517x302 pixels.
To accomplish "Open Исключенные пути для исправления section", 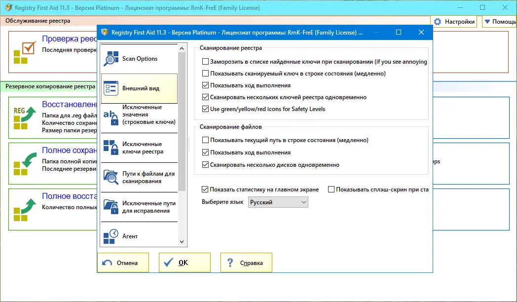I will [140, 207].
